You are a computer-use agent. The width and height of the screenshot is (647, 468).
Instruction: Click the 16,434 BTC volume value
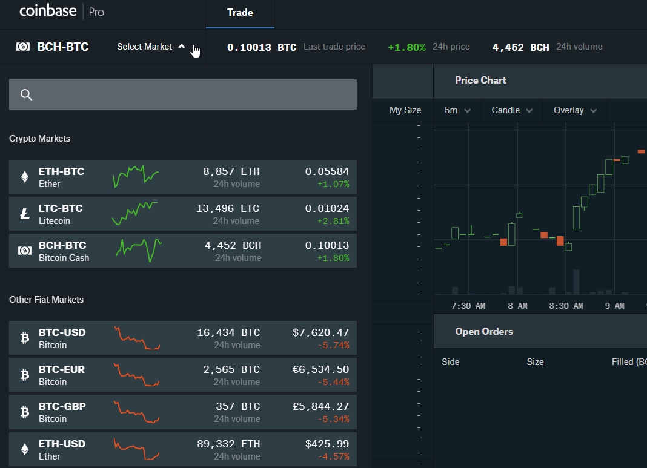tap(228, 332)
